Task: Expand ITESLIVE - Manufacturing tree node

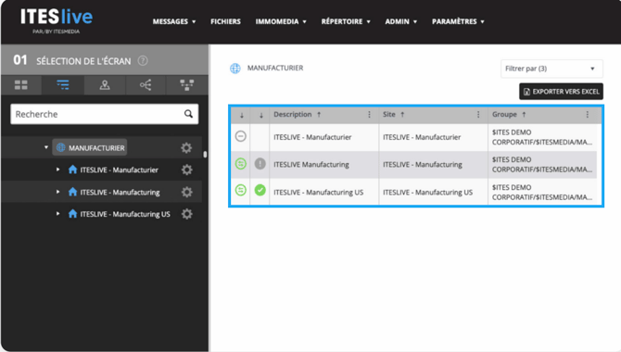Action: [57, 192]
